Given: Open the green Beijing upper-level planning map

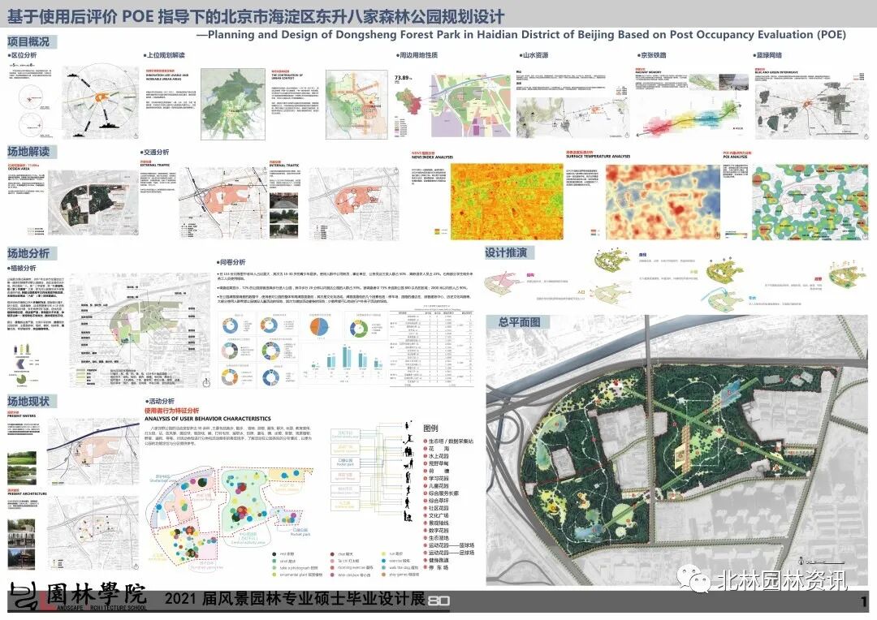Looking at the screenshot, I should (x=233, y=104).
